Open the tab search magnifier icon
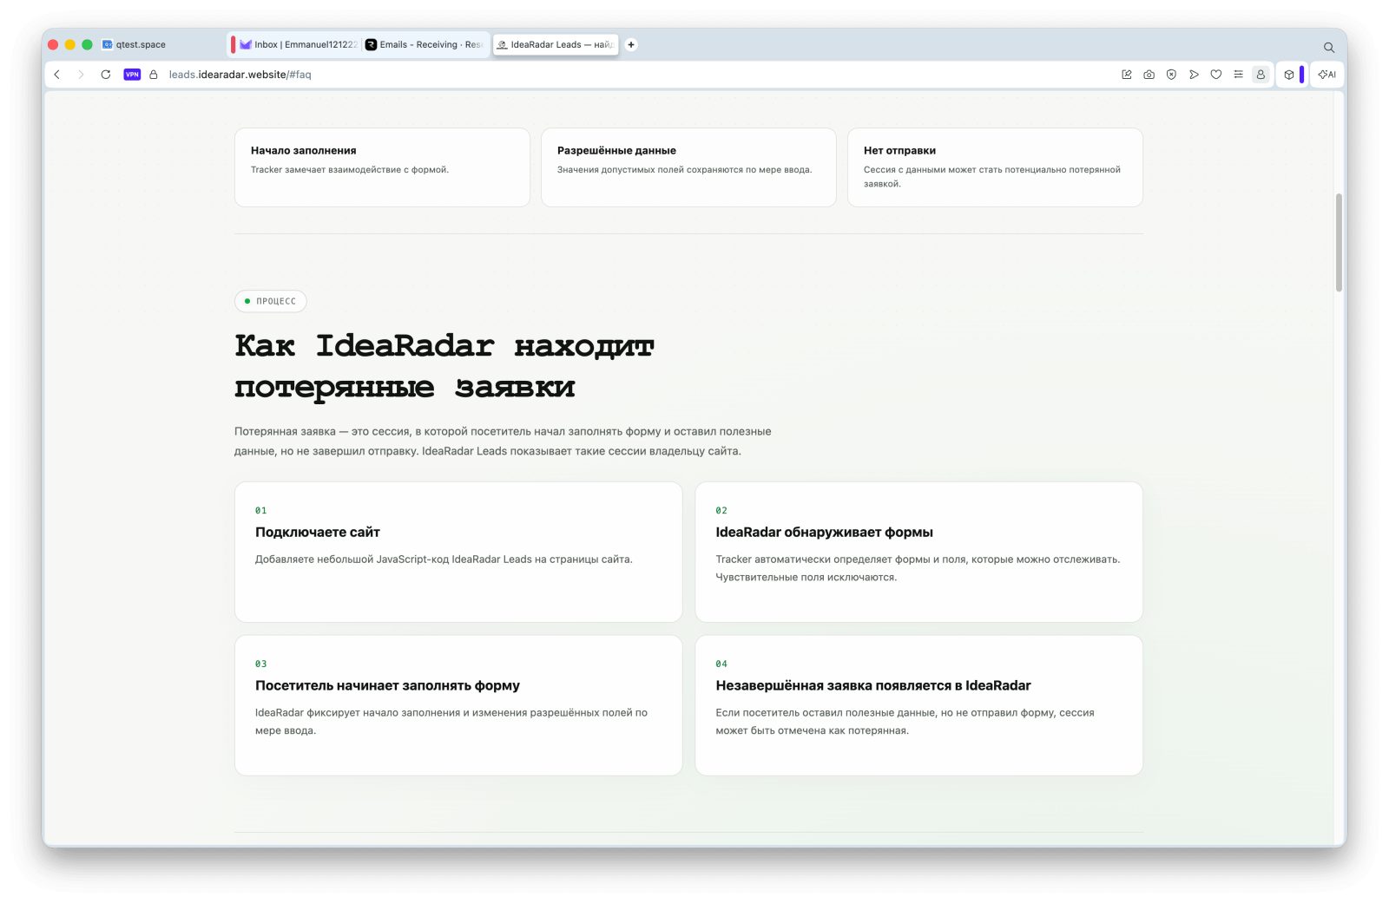This screenshot has height=903, width=1389. click(x=1329, y=47)
